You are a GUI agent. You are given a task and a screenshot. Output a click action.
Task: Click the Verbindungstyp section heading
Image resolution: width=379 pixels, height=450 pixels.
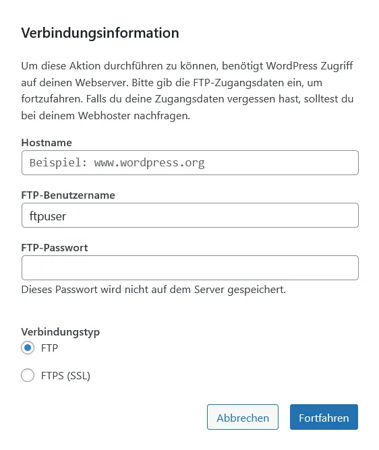click(x=60, y=332)
